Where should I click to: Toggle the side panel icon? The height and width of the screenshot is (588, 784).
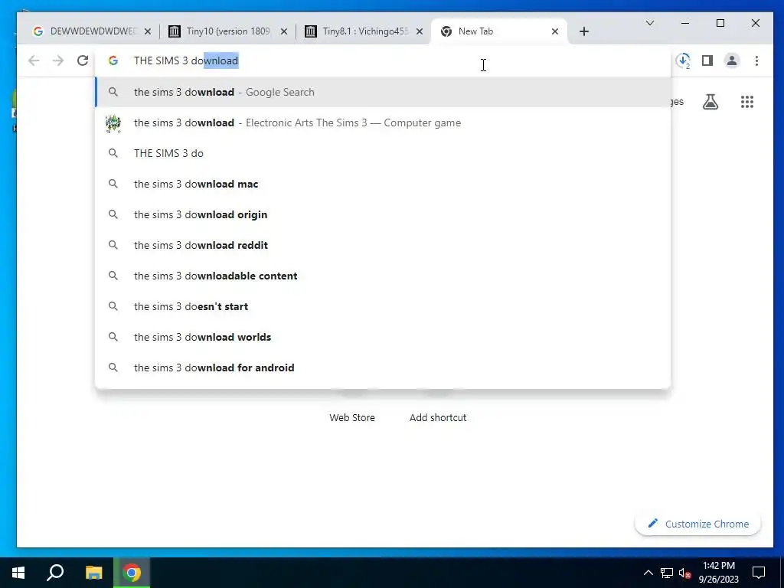tap(707, 60)
